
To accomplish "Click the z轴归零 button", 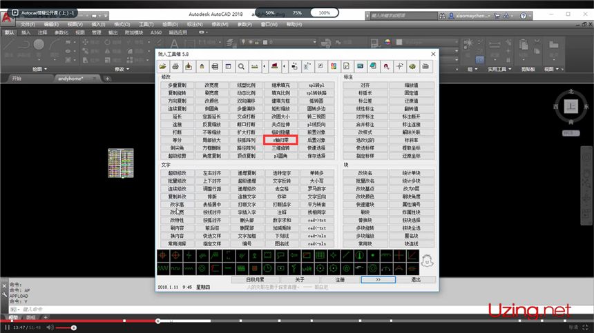I will tap(280, 139).
